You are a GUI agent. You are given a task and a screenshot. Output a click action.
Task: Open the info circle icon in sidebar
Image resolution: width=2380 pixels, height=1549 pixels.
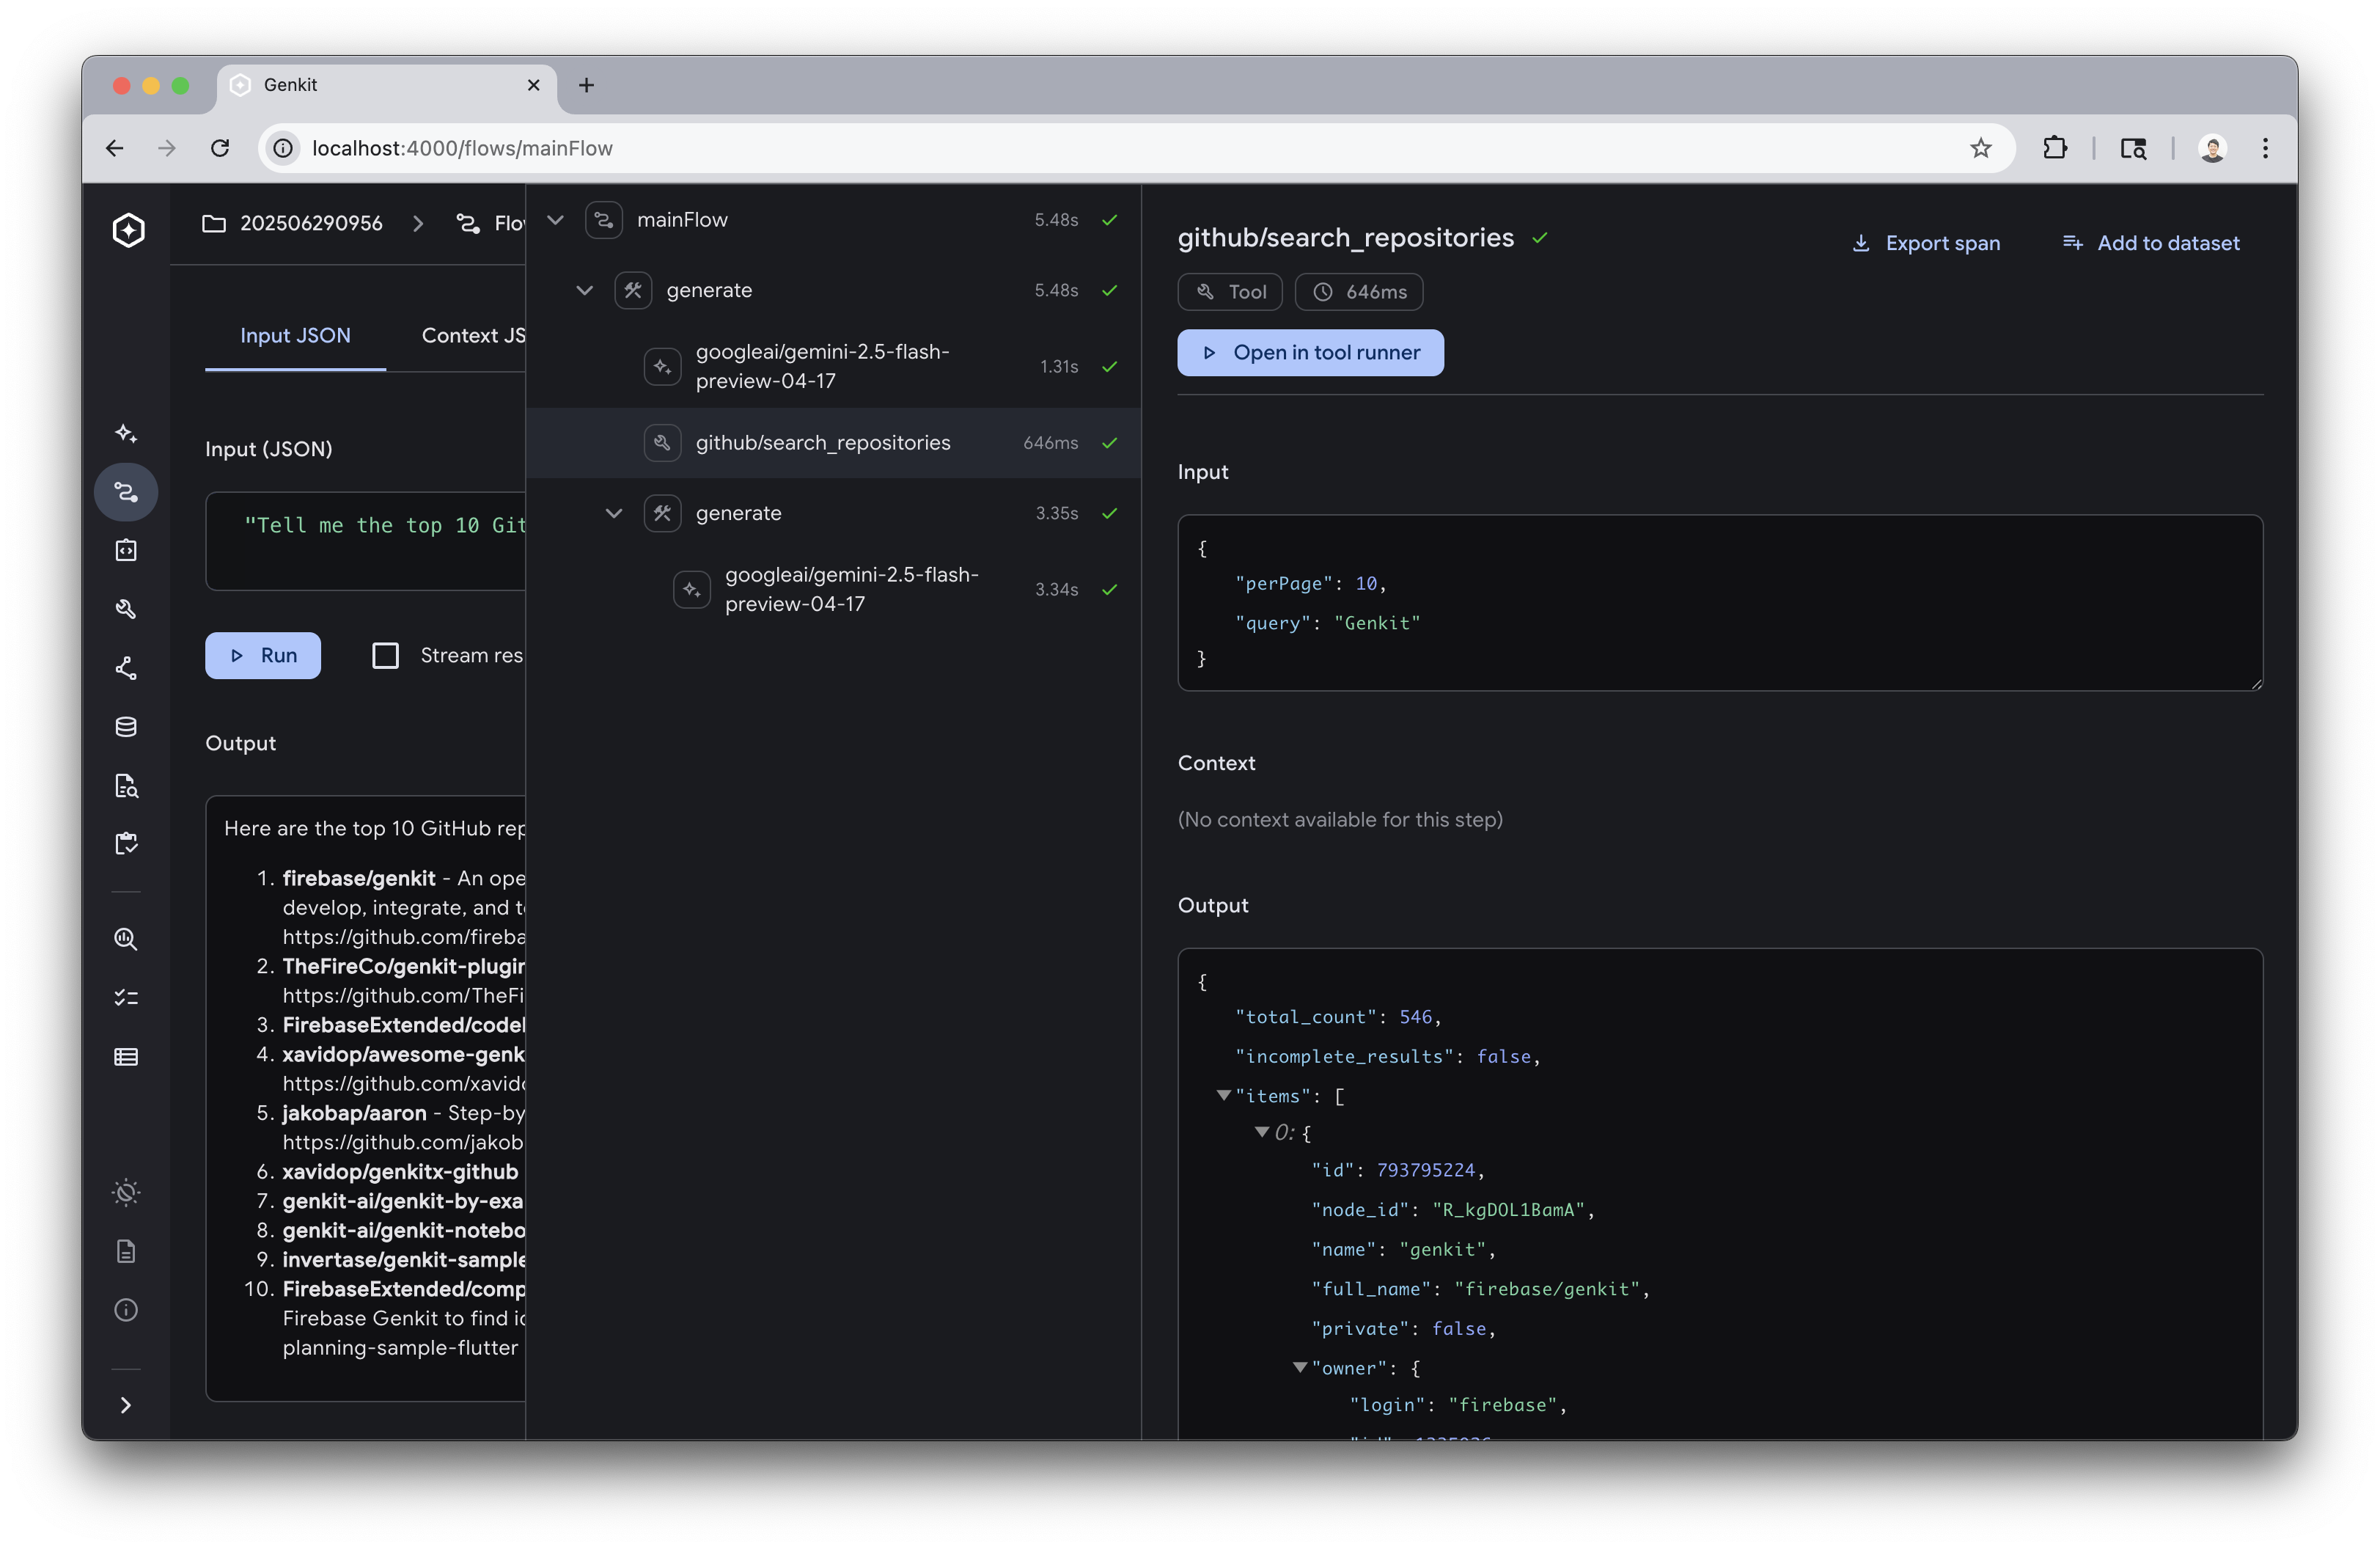pyautogui.click(x=126, y=1310)
